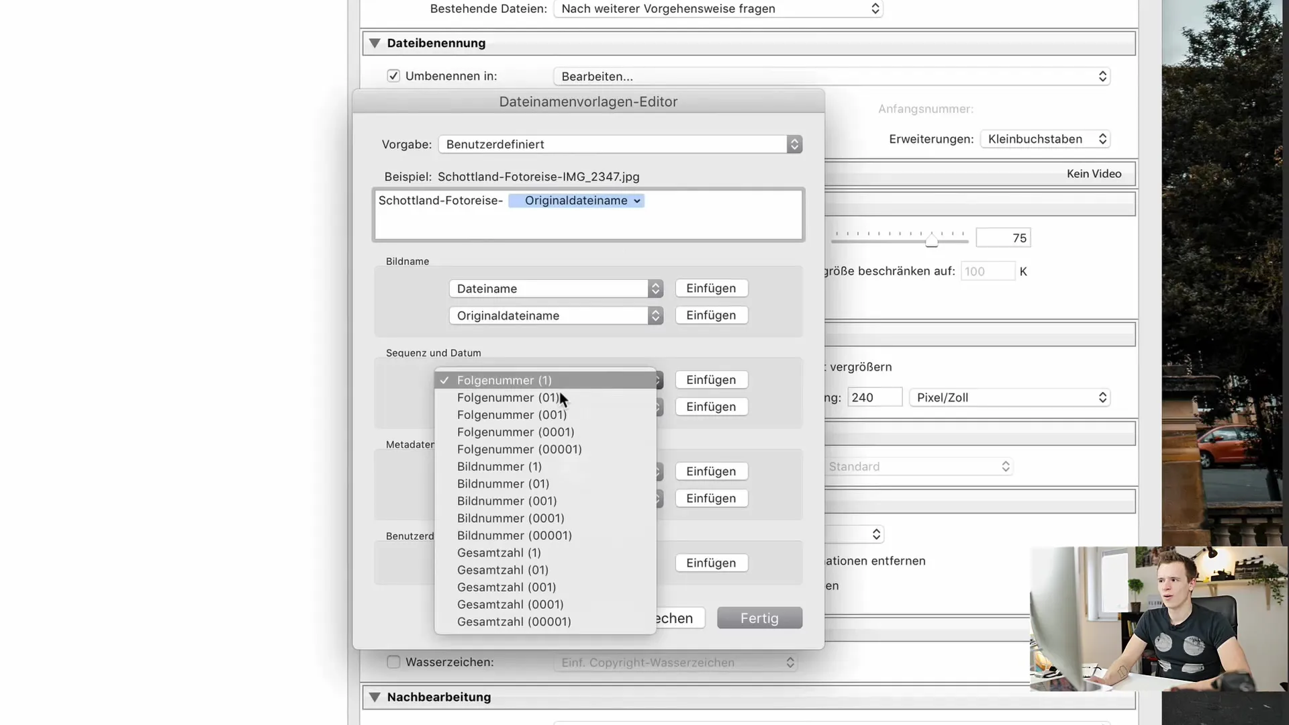1289x725 pixels.
Task: Keep checked Folgenummer (1) selection
Action: (x=545, y=380)
